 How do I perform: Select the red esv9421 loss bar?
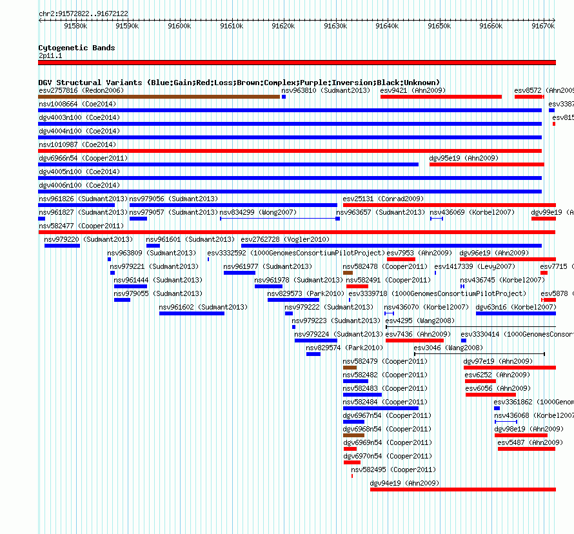coord(441,97)
